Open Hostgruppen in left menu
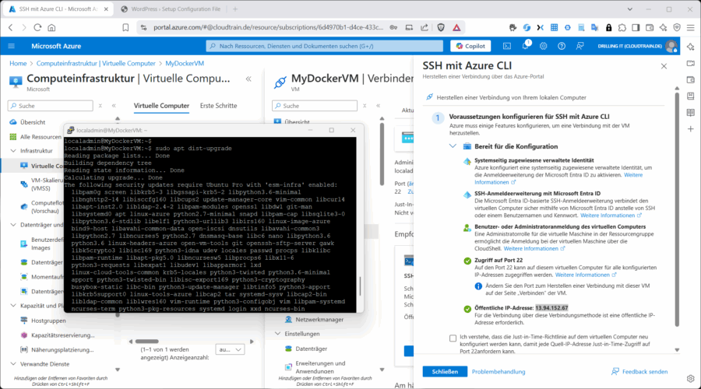This screenshot has height=389, width=701. [48, 321]
